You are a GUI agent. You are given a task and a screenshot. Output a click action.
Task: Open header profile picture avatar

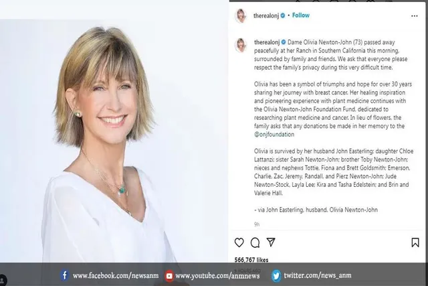[x=241, y=15]
